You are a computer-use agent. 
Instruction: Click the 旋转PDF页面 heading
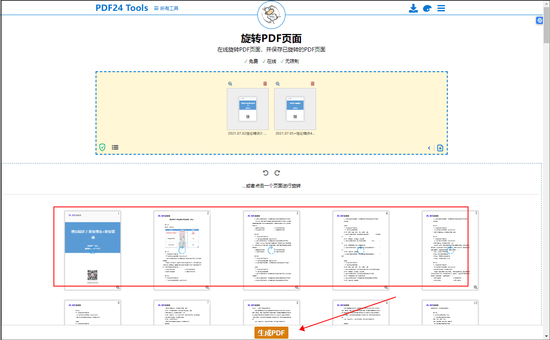click(x=271, y=38)
